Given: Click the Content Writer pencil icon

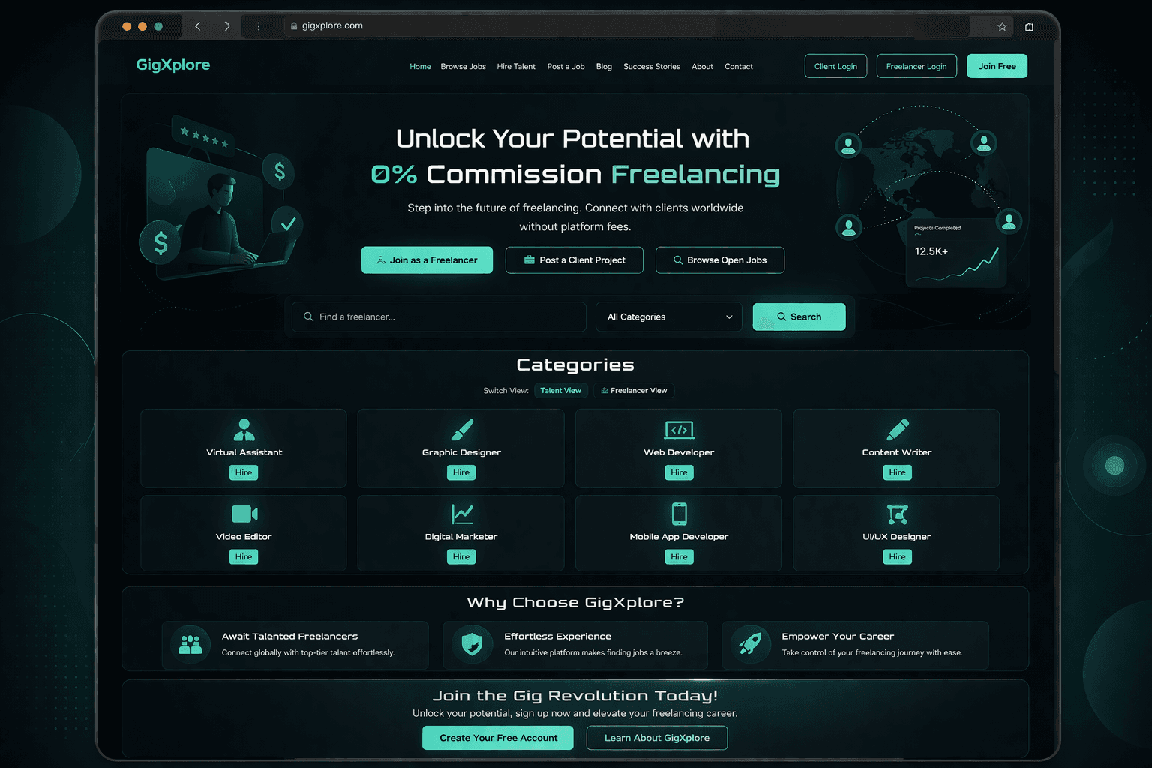Looking at the screenshot, I should click(897, 429).
